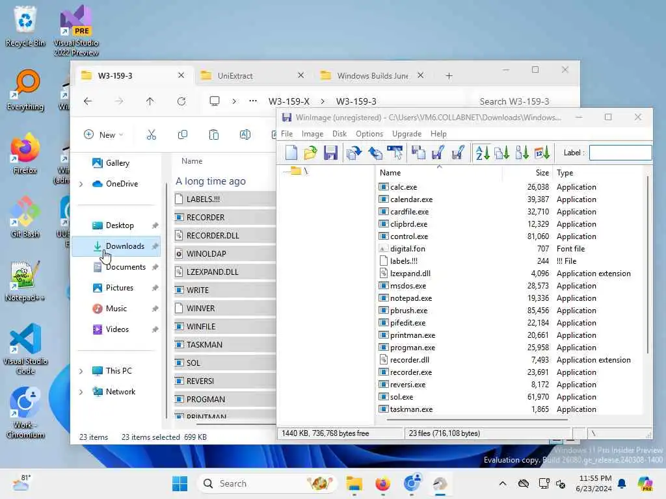The width and height of the screenshot is (666, 499).
Task: Open the Disk menu in WinImage
Action: coord(340,134)
